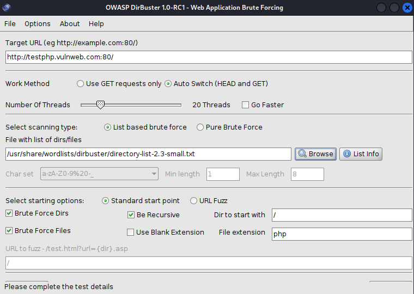Click the URL to fuzz input field
Screen dimensions: 414x294
[209, 263]
